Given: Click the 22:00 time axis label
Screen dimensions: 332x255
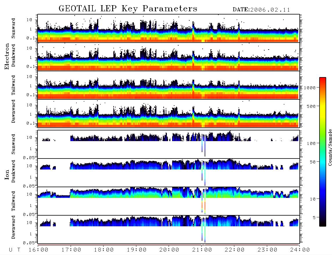Looking at the screenshot, I should click(235, 250).
